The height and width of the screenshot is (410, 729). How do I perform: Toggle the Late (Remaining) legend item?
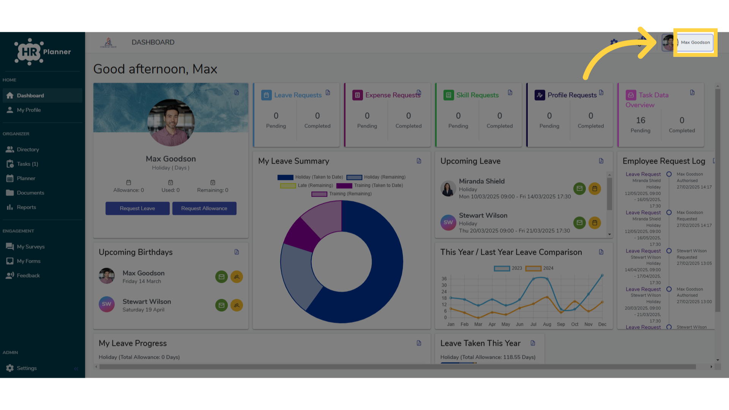(x=306, y=186)
